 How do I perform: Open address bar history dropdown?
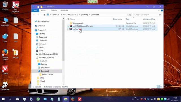point(127,15)
